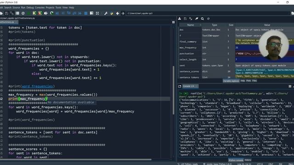Select the 'doc' variable row
The width and height of the screenshot is (294, 165).
236,30
